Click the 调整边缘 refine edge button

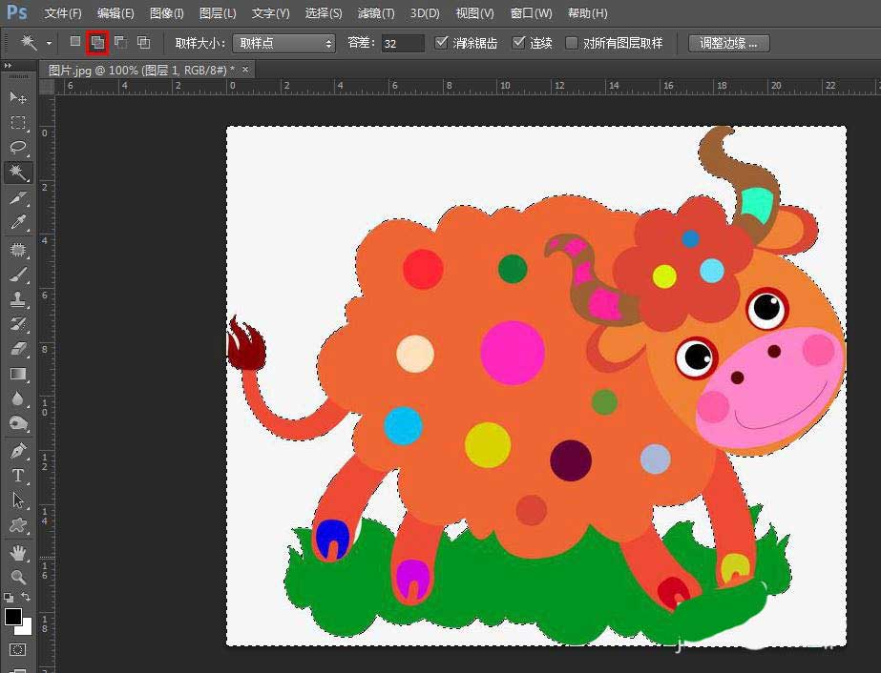pyautogui.click(x=728, y=43)
